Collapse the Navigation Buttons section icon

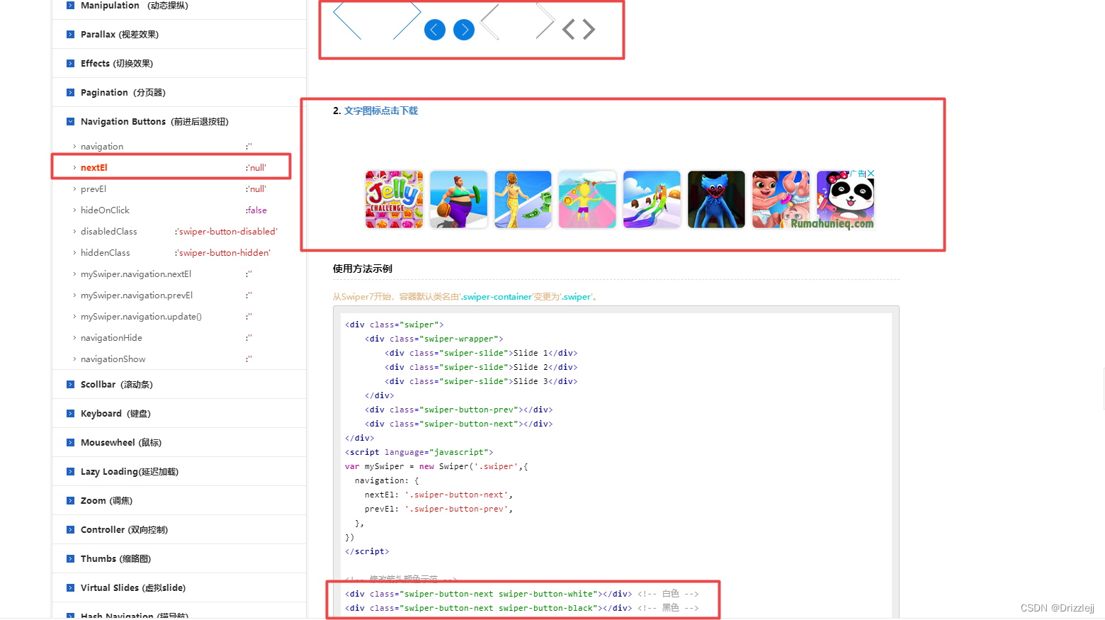click(x=70, y=121)
